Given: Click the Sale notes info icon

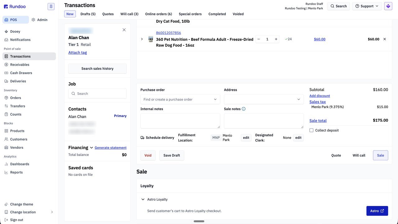Looking at the screenshot, I should pos(243,109).
